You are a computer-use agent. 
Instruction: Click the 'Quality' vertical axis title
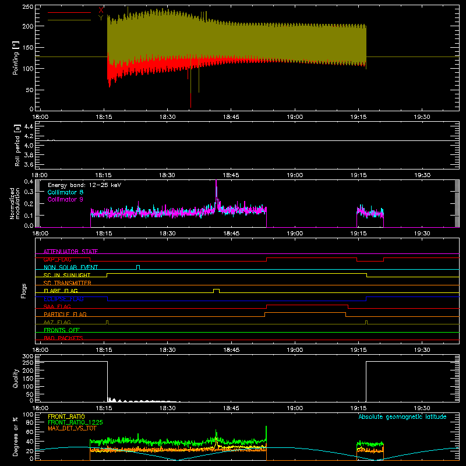pos(16,378)
